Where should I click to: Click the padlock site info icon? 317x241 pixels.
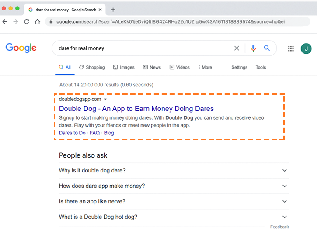[51, 21]
